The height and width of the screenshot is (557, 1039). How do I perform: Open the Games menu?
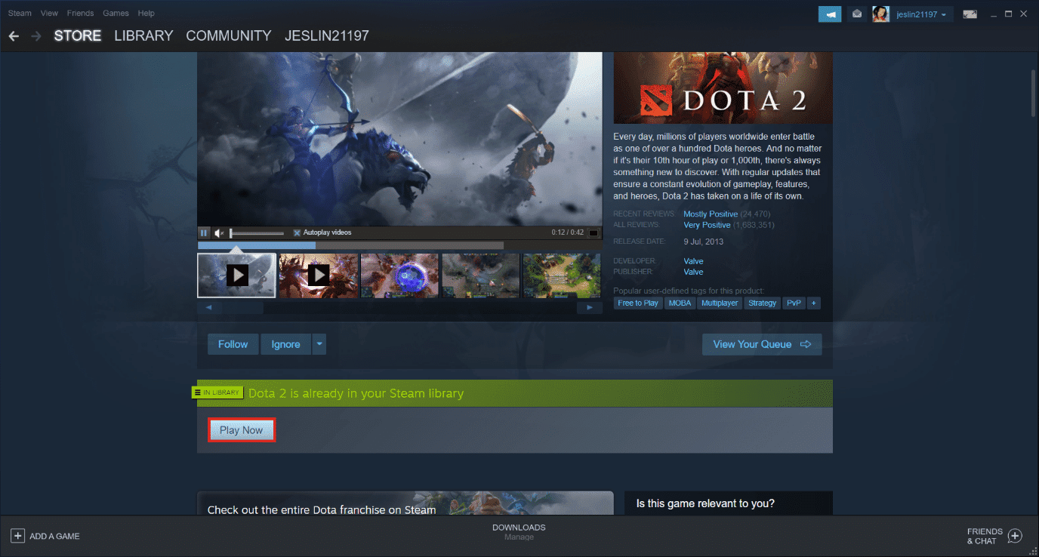tap(116, 14)
